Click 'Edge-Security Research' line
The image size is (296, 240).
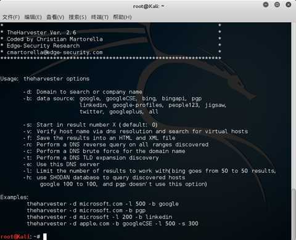43,46
